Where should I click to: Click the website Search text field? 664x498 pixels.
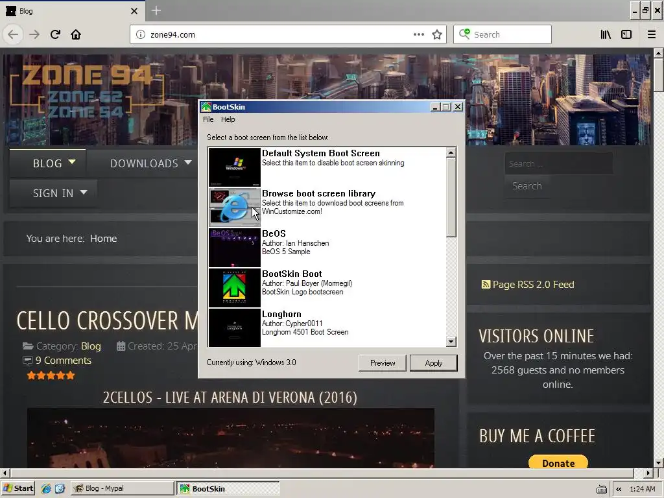click(559, 163)
